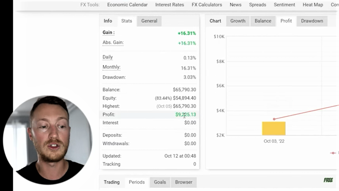The width and height of the screenshot is (339, 191).
Task: Open the Goals tab
Action: [160, 182]
